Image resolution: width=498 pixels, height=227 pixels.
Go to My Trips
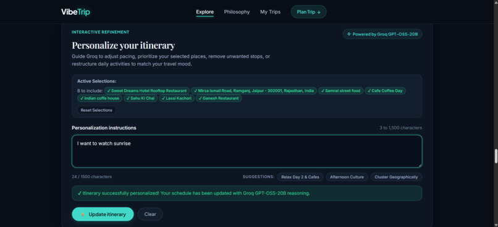270,12
